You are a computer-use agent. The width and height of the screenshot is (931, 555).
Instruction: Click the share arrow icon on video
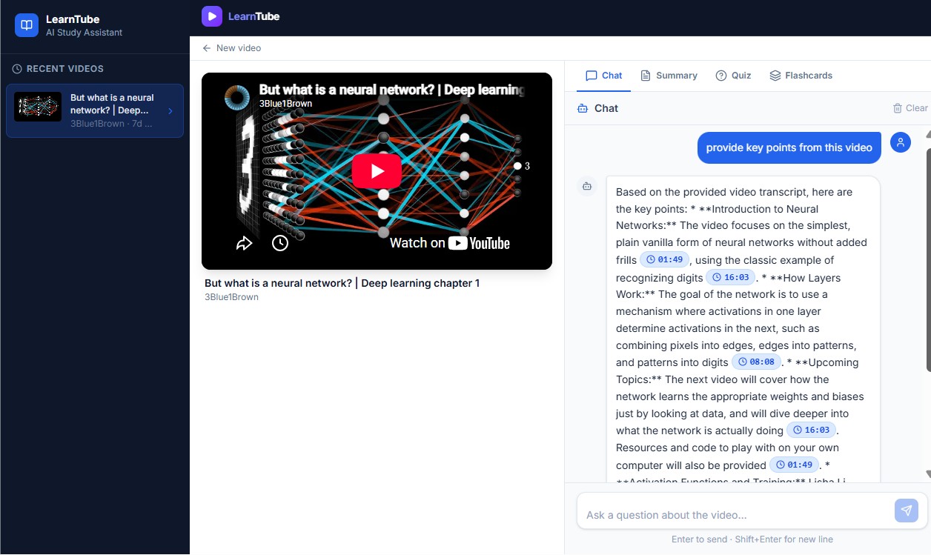[x=244, y=243]
